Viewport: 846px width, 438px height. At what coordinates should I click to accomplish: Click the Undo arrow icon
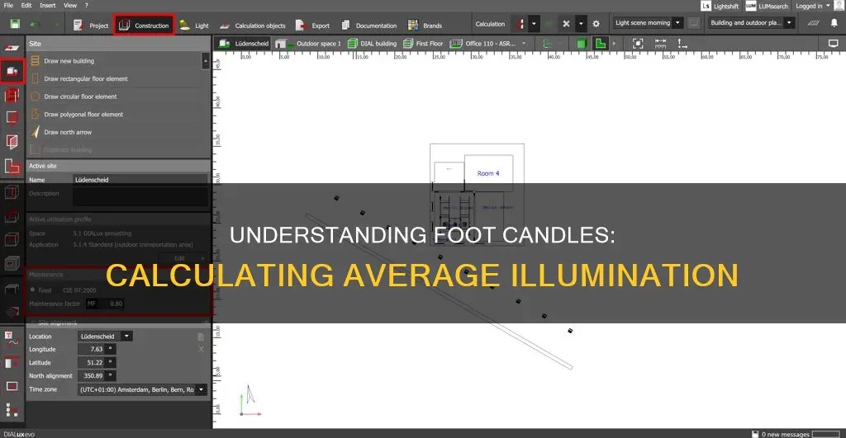coord(35,24)
